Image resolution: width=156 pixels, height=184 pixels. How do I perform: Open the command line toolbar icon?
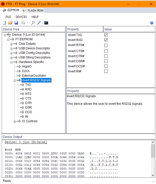click(46, 23)
